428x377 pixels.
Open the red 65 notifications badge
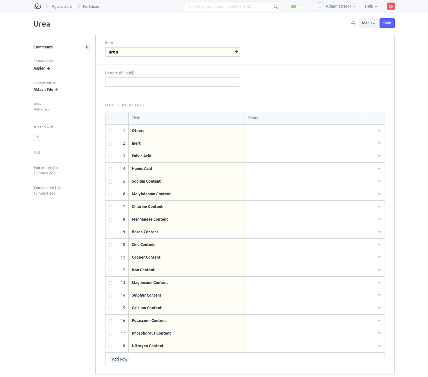tap(391, 6)
